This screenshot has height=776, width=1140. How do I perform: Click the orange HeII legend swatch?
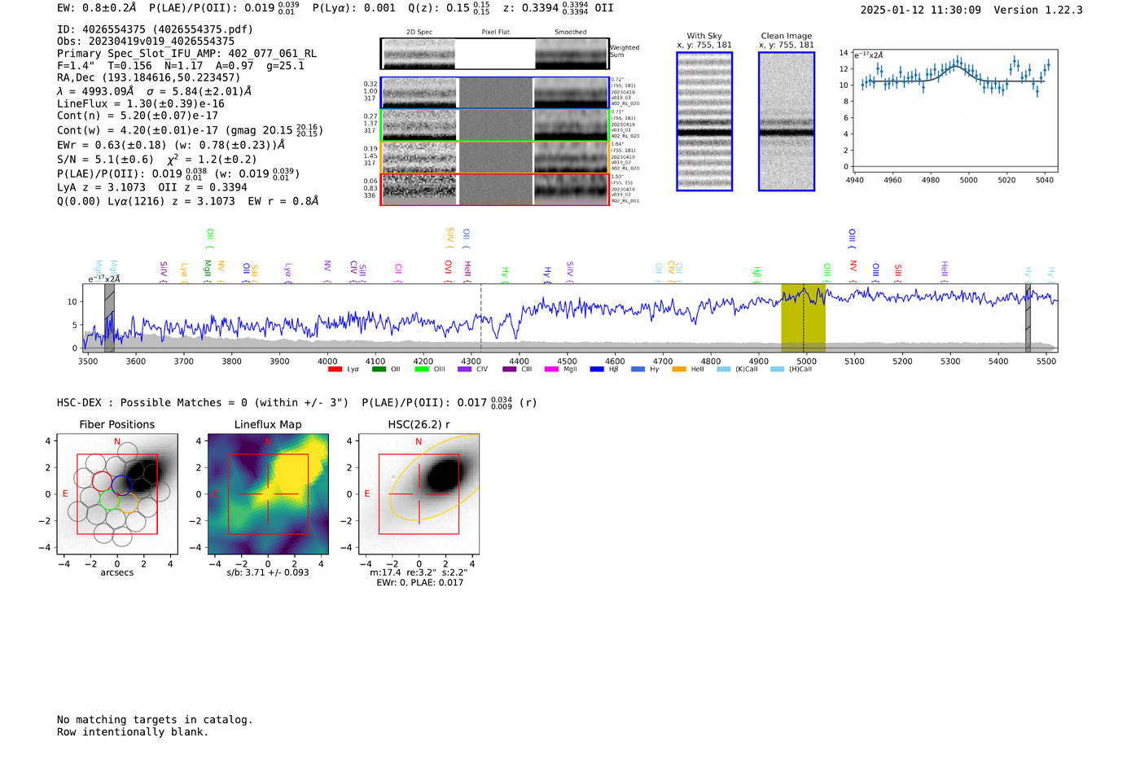[x=679, y=370]
